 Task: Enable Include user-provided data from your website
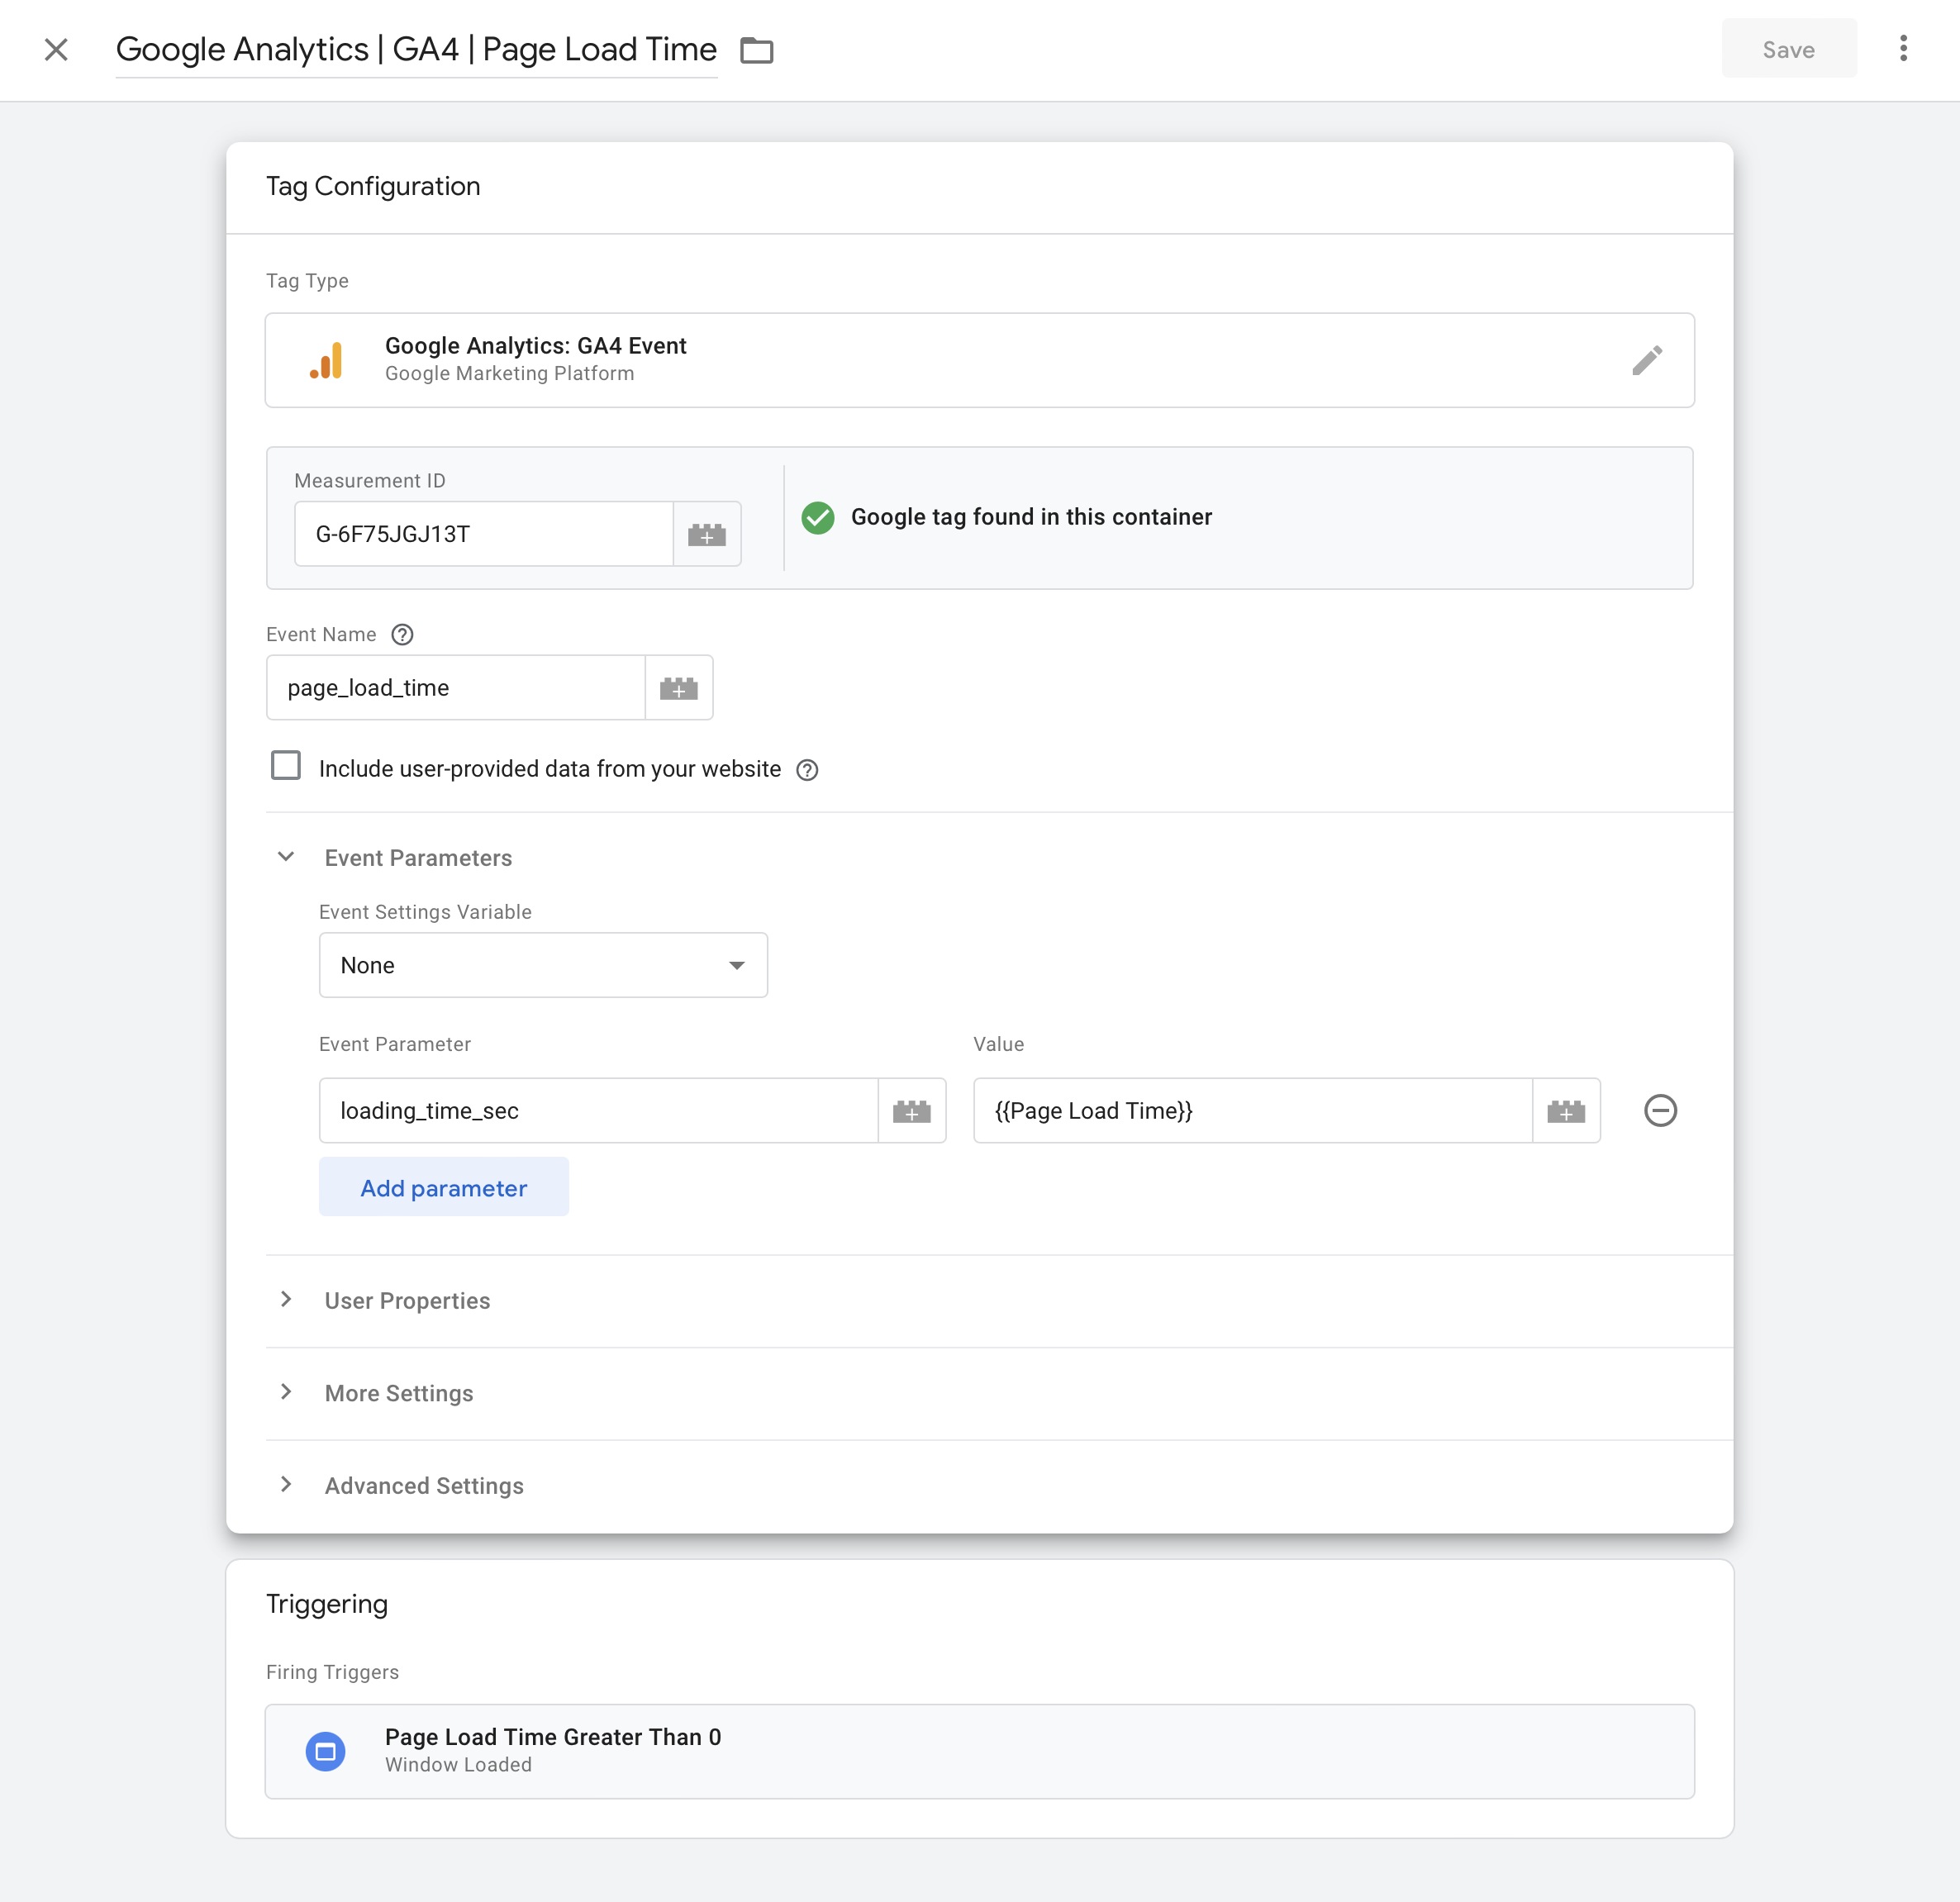pos(286,765)
